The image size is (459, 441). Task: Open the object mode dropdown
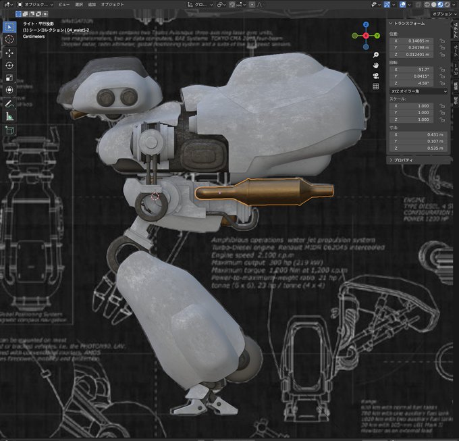(35, 5)
